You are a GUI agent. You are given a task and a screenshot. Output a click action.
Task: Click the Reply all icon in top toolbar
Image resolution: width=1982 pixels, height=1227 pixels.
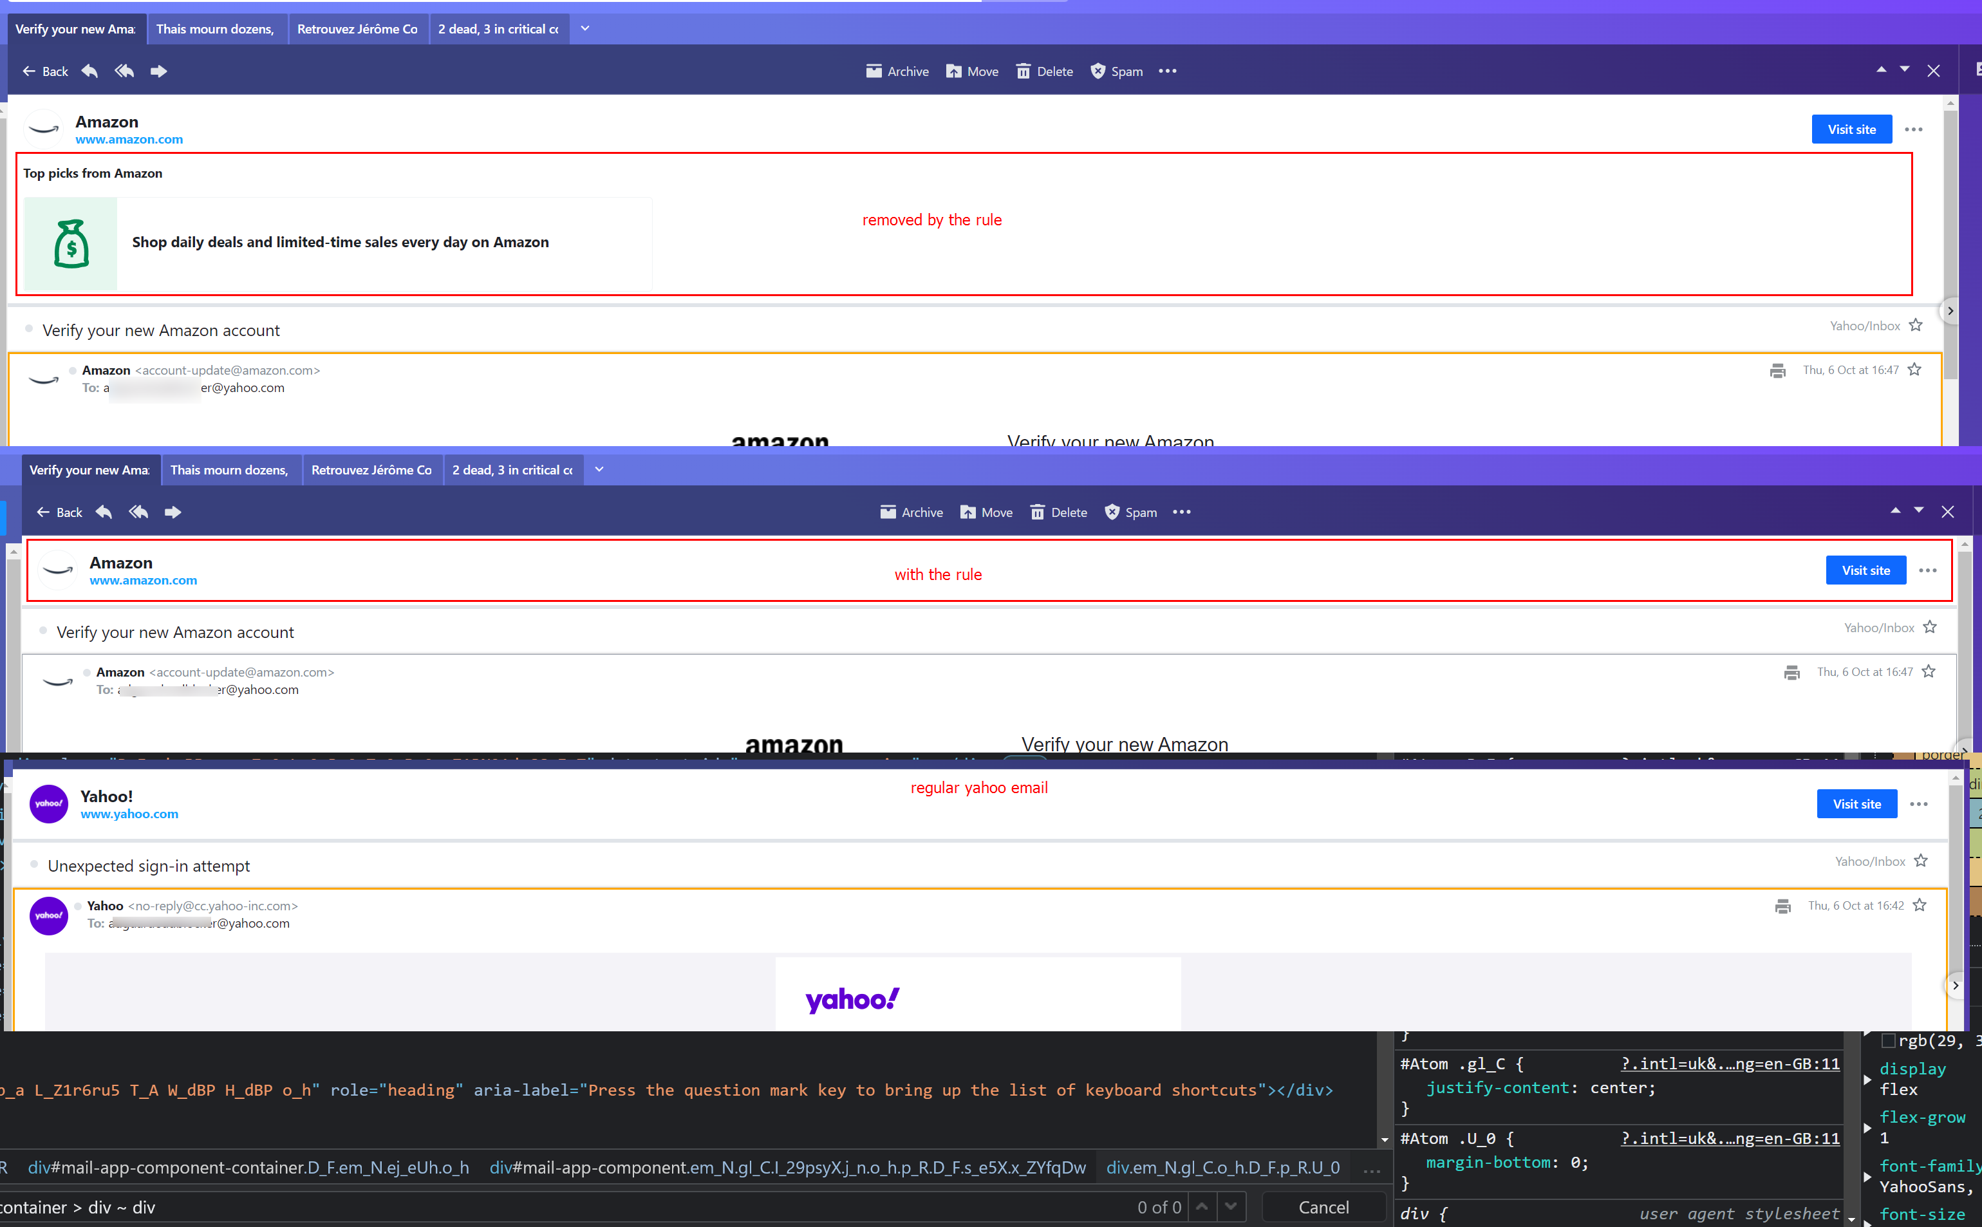[x=124, y=71]
